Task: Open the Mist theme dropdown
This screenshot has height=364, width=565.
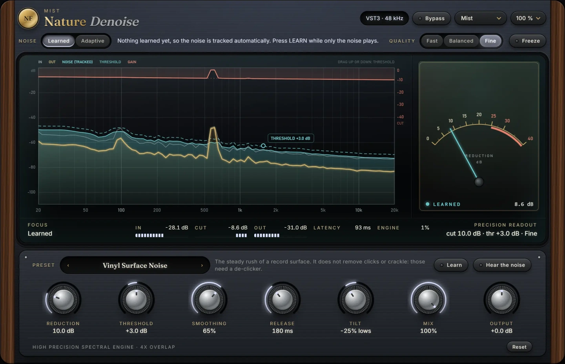Action: pos(481,18)
